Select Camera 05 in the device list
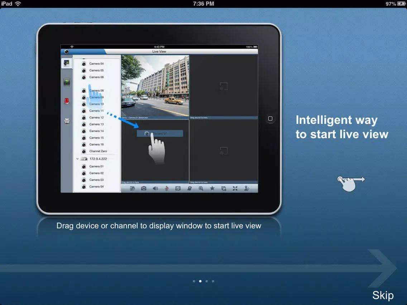Screen dimensions: 407x305 97,70
